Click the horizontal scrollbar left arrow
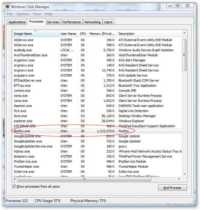Screen dimensions: 200x210 coord(15,179)
